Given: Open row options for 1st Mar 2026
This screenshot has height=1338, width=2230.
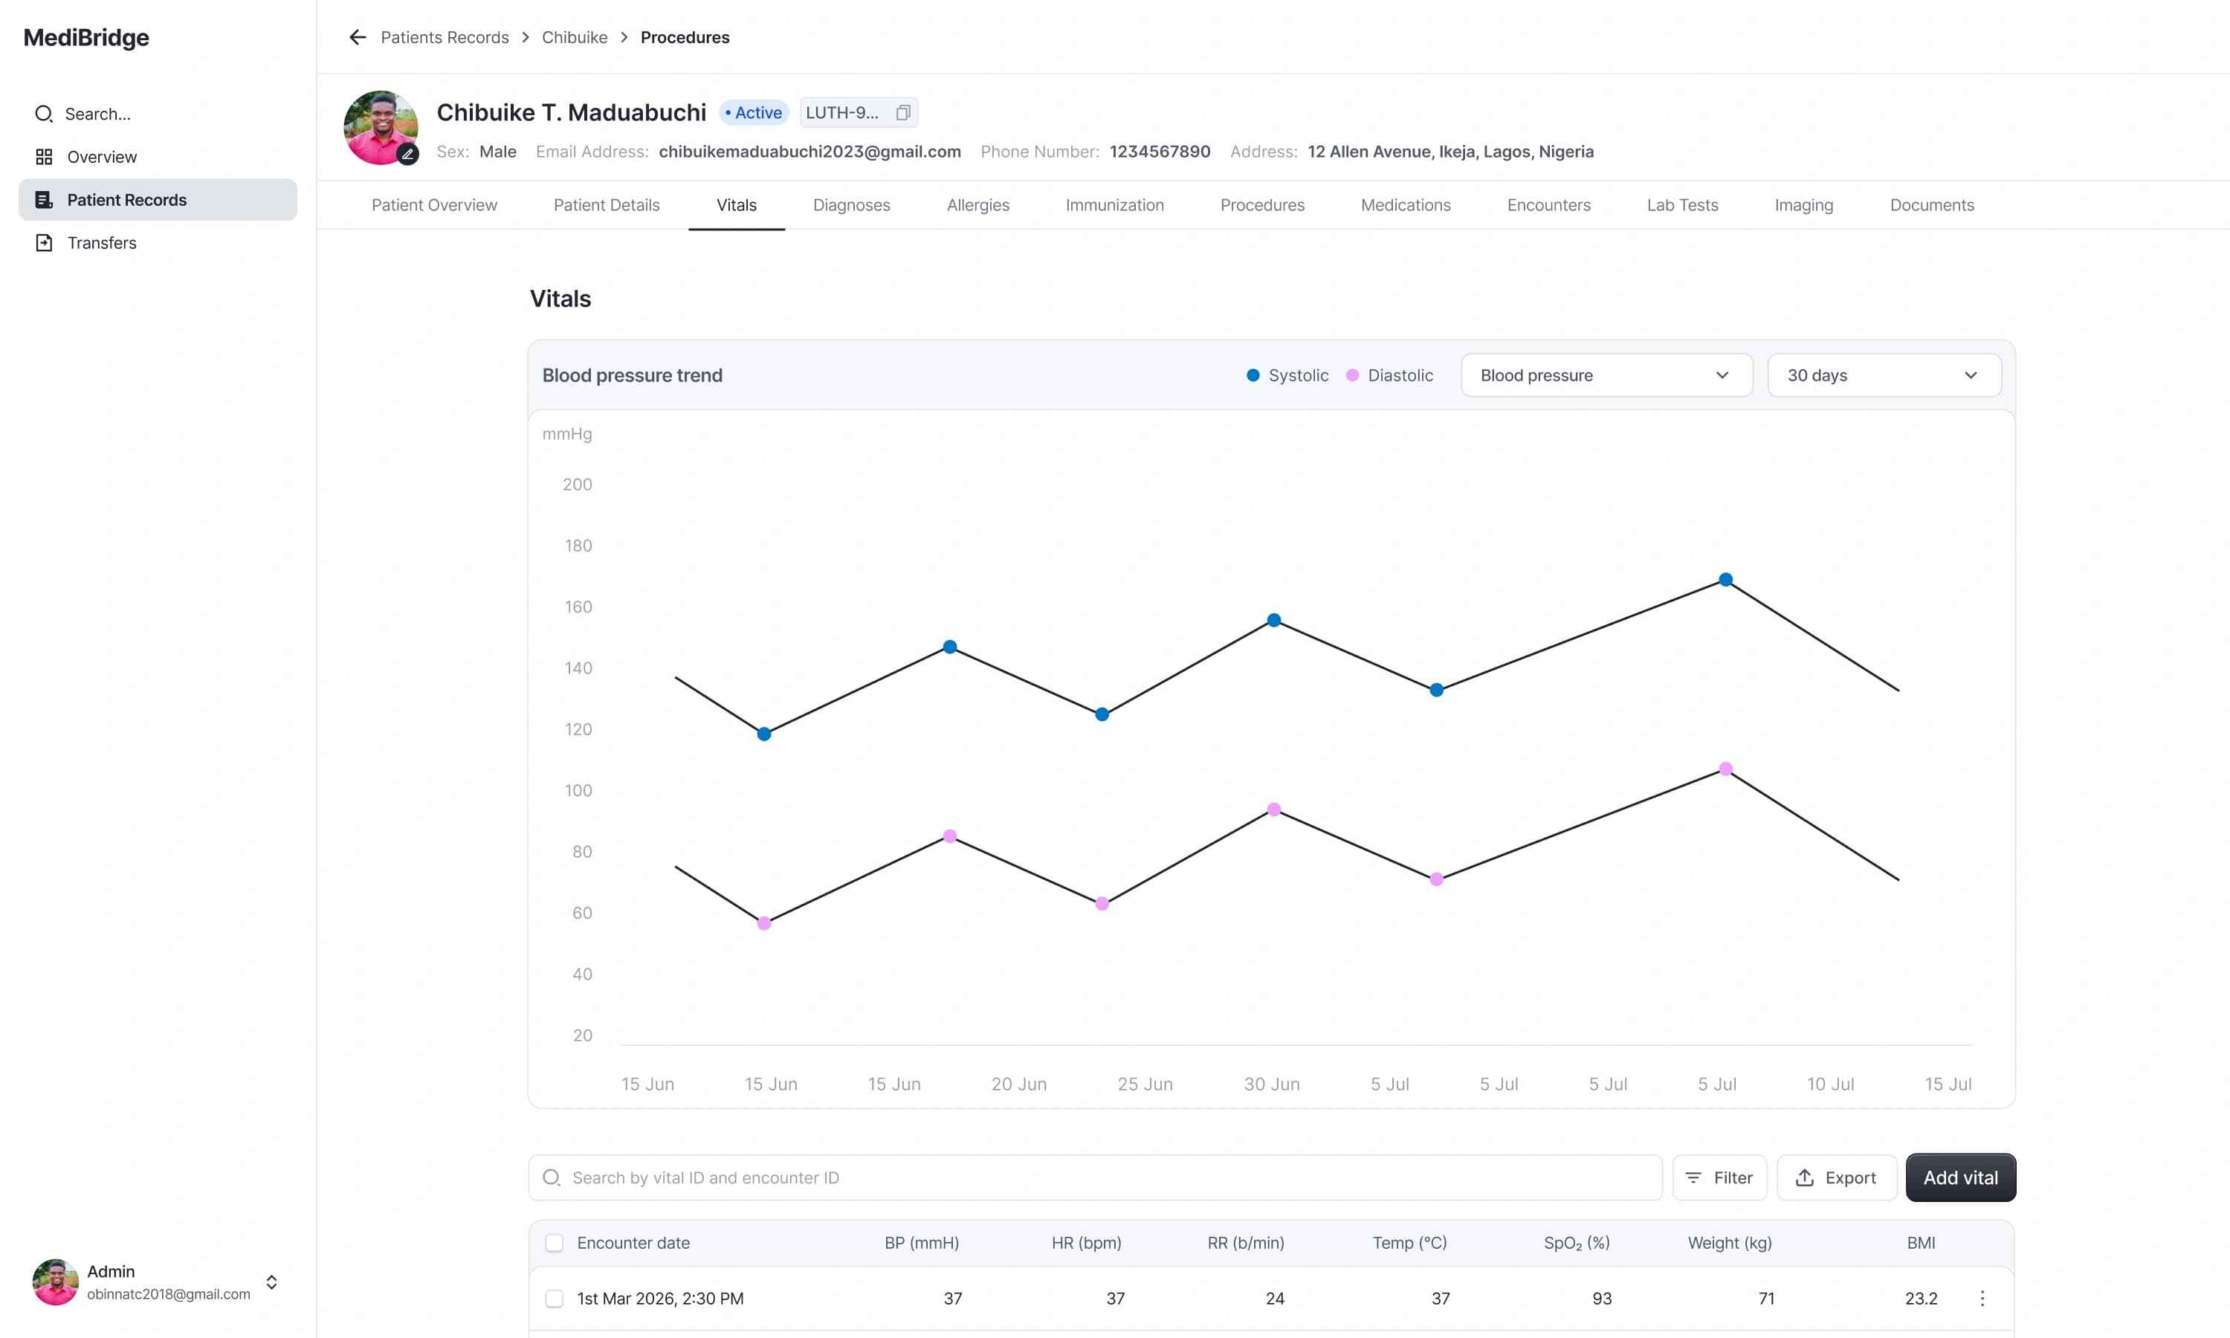Looking at the screenshot, I should 1981,1299.
